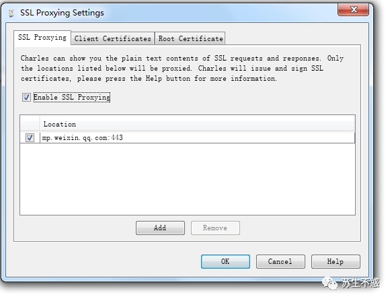Click the Charles app icon in title bar
The height and width of the screenshot is (301, 392).
11,13
